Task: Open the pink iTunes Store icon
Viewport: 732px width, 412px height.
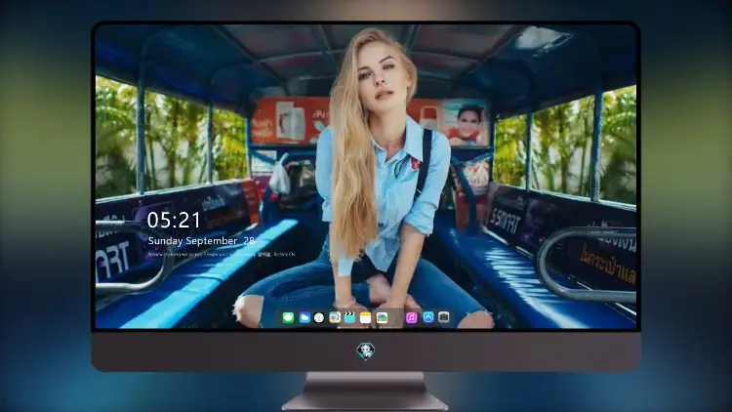Action: pos(411,317)
